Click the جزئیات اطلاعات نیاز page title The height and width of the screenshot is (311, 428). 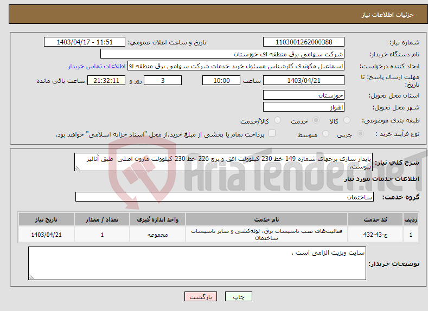coord(388,15)
